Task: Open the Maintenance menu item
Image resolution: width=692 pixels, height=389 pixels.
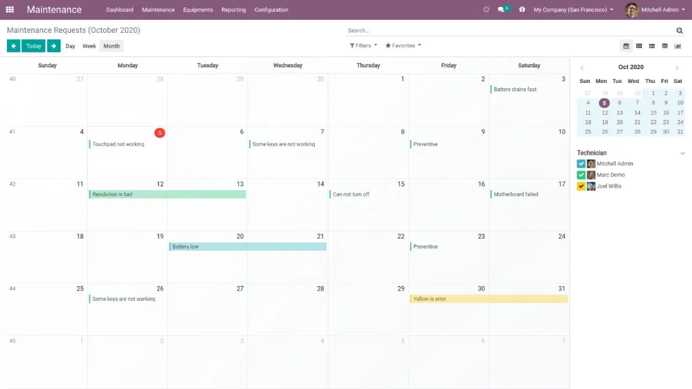Action: click(x=158, y=10)
